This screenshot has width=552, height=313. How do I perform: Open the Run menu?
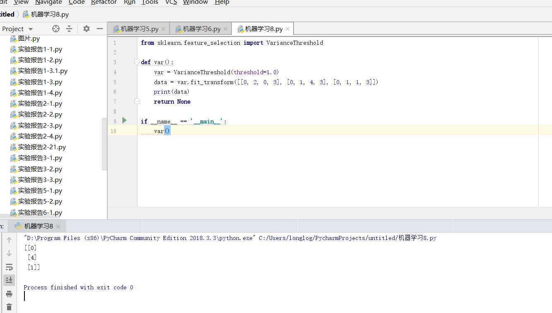[130, 2]
